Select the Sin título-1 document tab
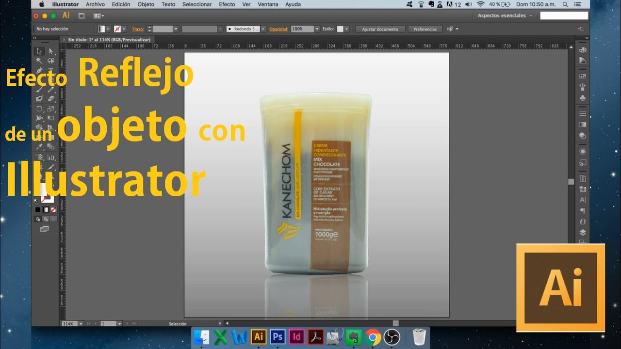The width and height of the screenshot is (621, 349). tap(106, 39)
